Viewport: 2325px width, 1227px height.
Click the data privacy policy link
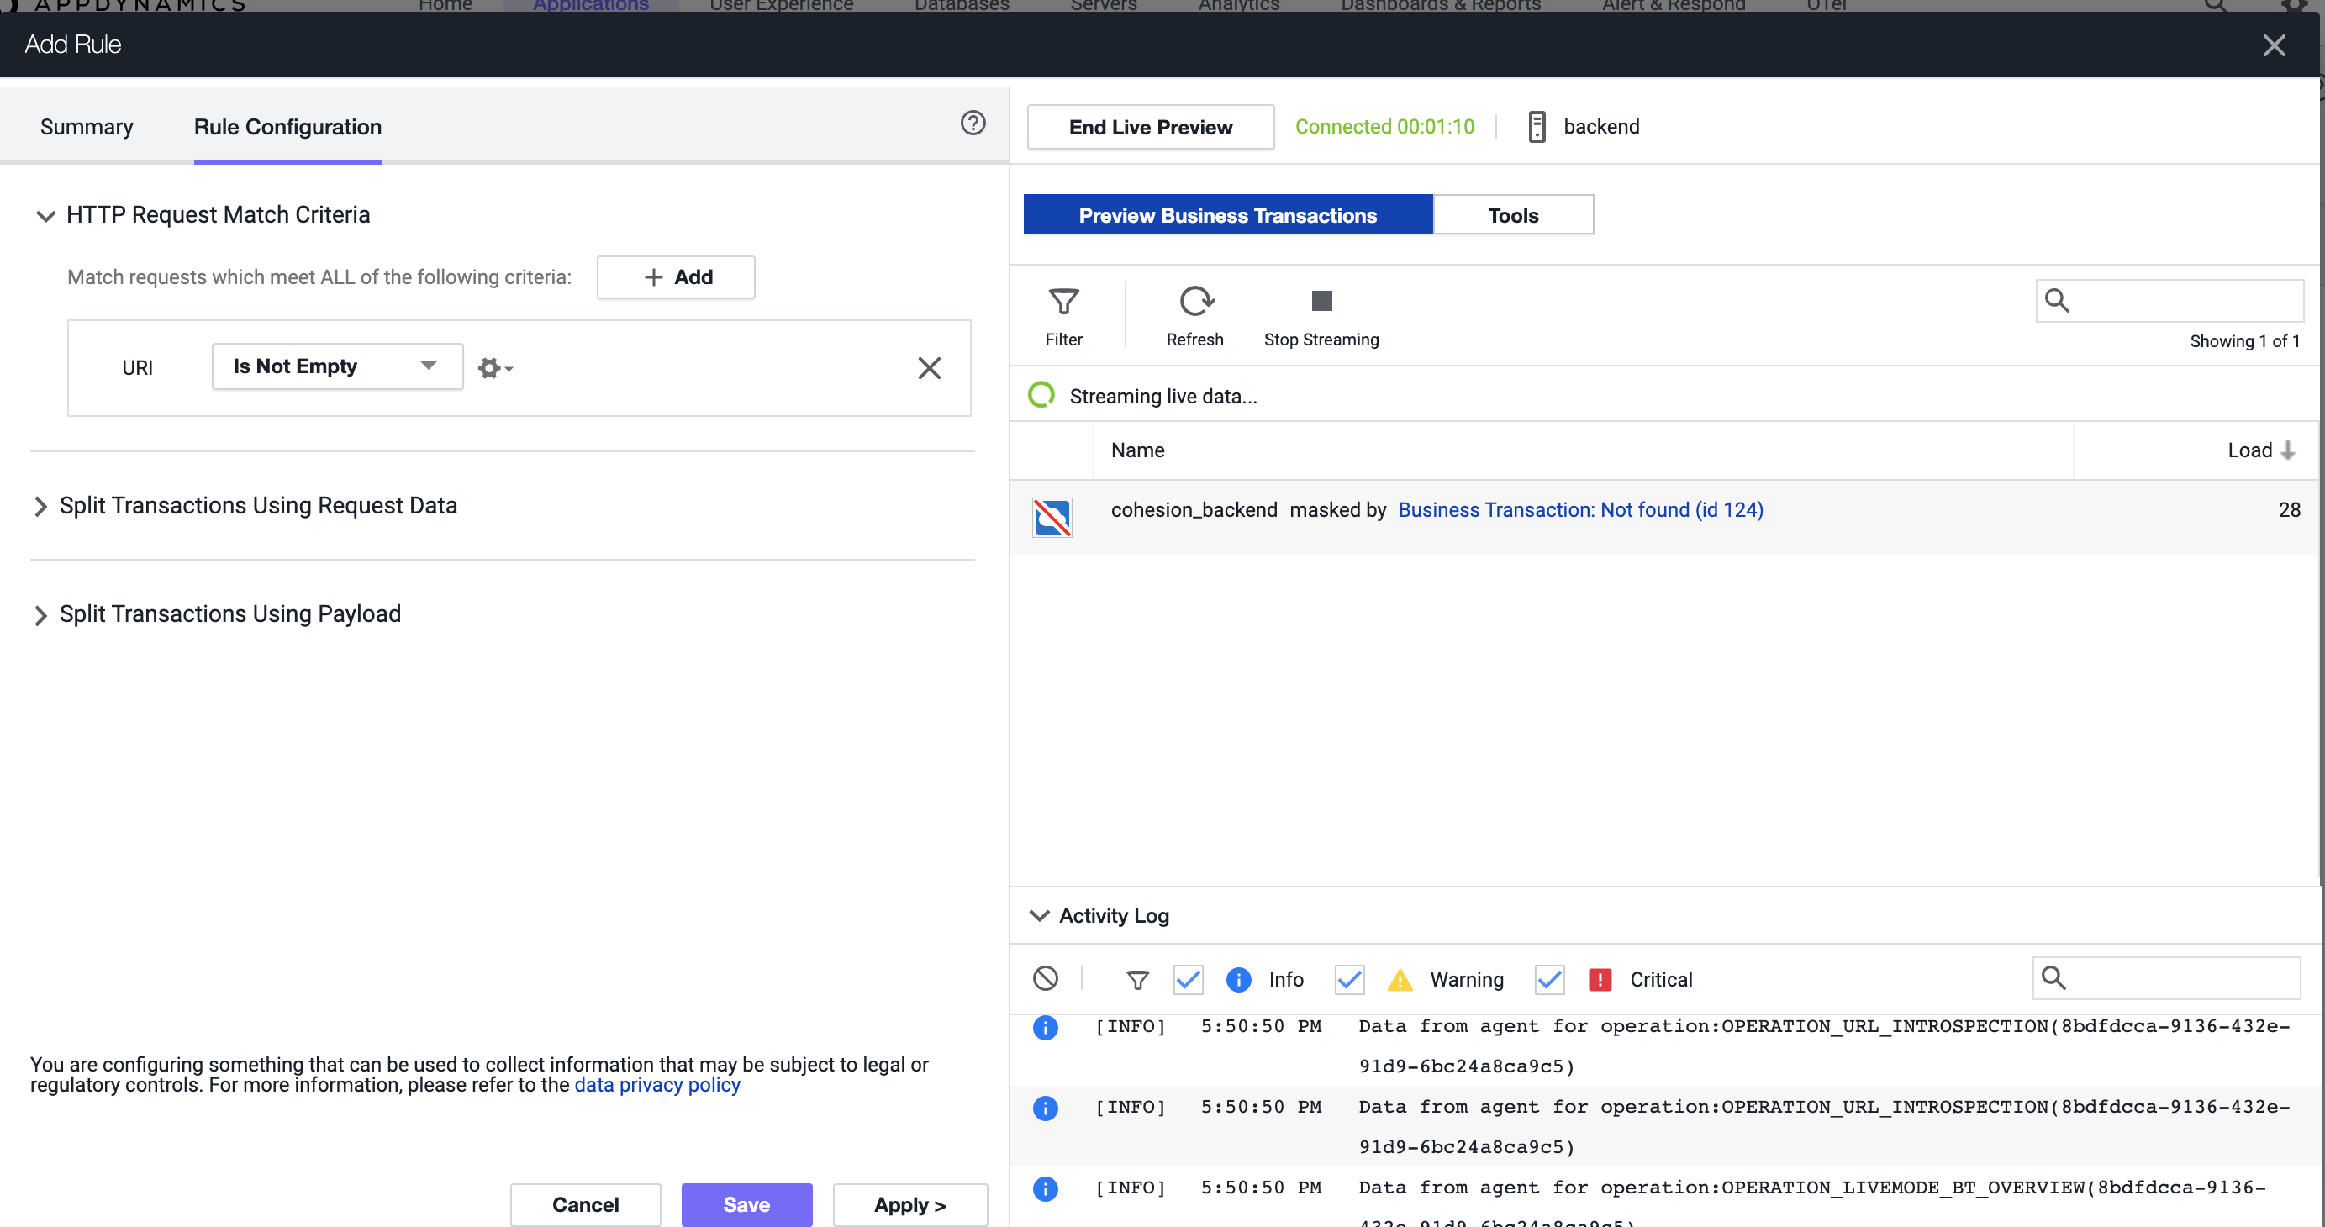[658, 1084]
